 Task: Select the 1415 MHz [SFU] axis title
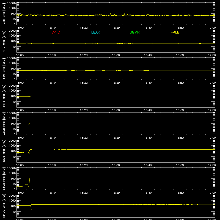point(4,96)
